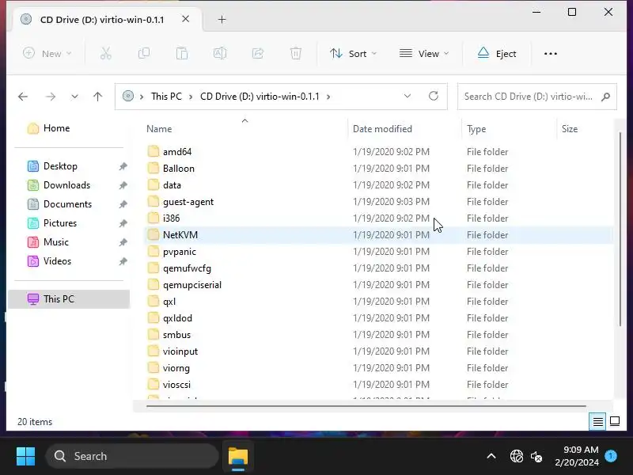Select the vioinput folder
This screenshot has width=633, height=475.
point(378,351)
